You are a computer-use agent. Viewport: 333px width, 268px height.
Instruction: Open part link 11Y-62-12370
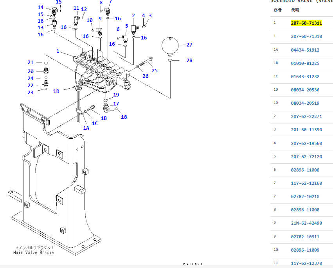click(306, 263)
